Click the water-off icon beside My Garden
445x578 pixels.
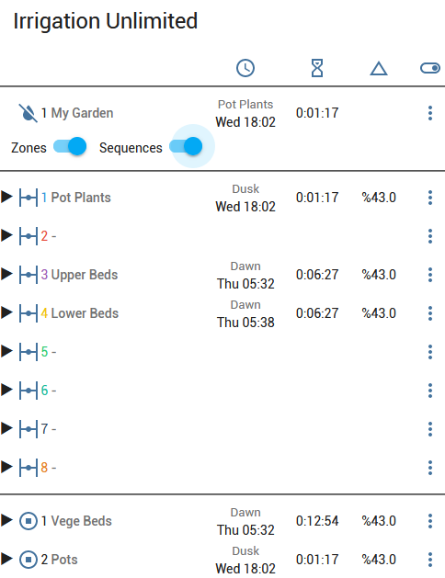click(28, 113)
